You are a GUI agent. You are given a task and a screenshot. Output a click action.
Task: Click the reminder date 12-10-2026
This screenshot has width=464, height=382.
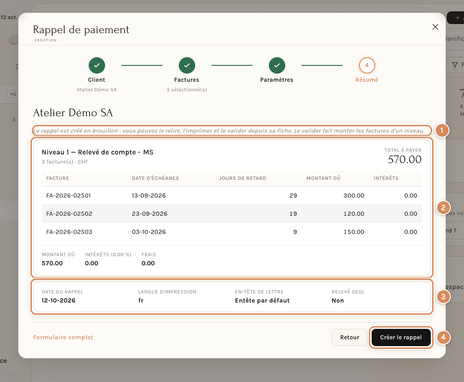point(59,300)
